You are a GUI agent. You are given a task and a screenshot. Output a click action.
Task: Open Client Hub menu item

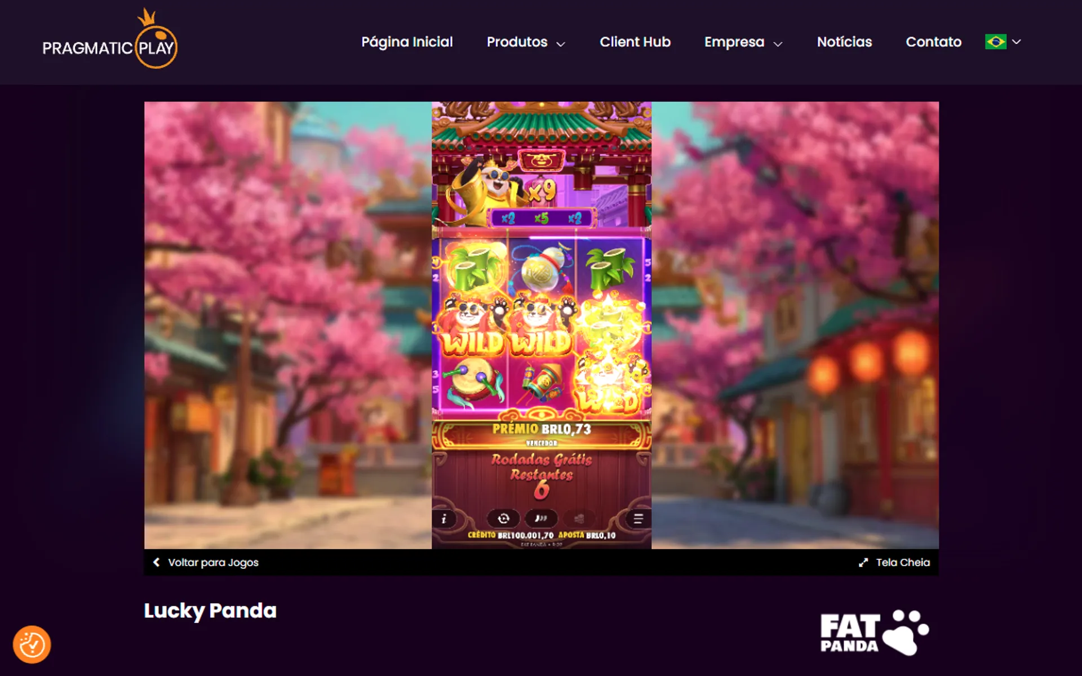pyautogui.click(x=635, y=42)
